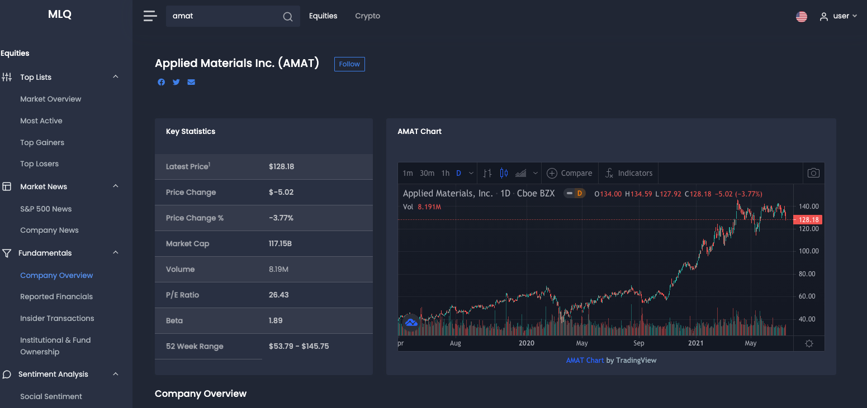Click the Vol 8.191M chart label

(x=422, y=207)
